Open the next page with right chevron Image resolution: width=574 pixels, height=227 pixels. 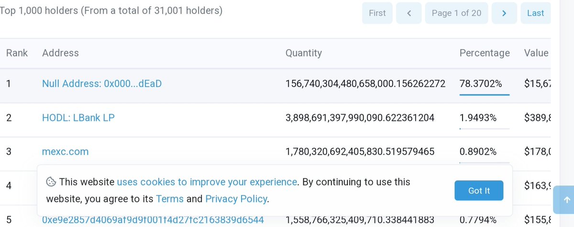(x=504, y=13)
